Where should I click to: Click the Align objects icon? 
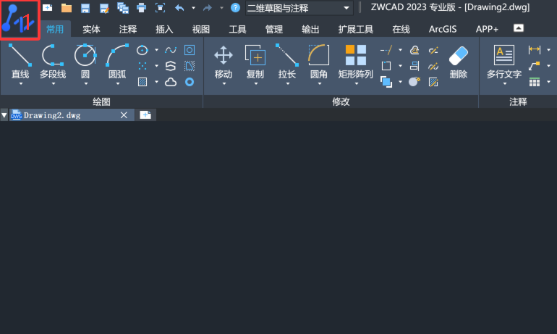[414, 66]
